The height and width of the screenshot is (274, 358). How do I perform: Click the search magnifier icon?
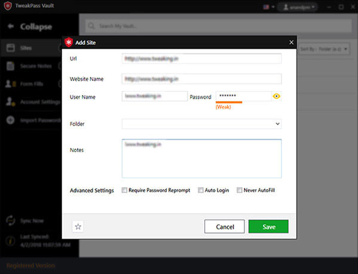91,26
